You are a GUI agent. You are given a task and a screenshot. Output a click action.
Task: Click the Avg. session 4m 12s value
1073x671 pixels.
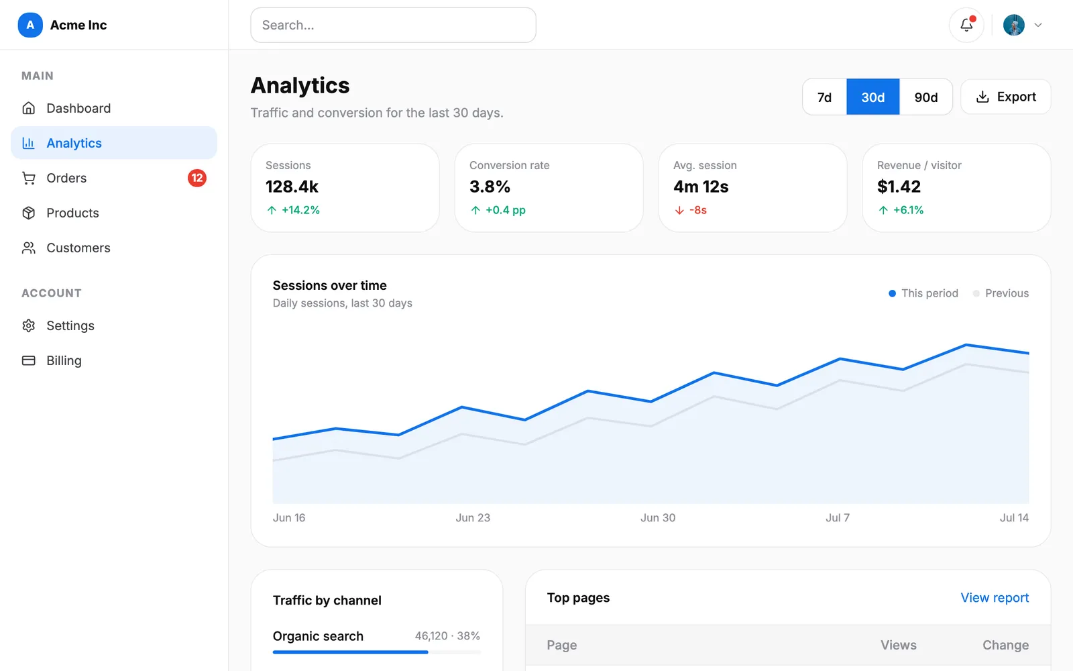tap(701, 187)
